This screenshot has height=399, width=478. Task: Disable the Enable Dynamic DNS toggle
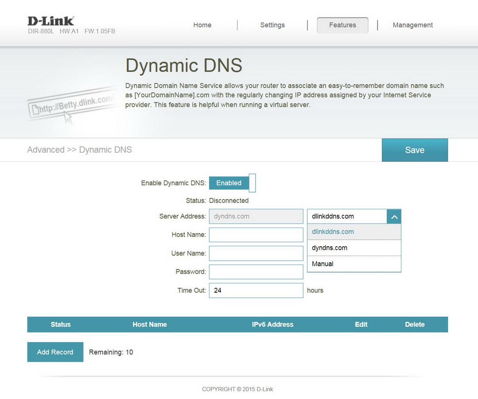point(232,183)
